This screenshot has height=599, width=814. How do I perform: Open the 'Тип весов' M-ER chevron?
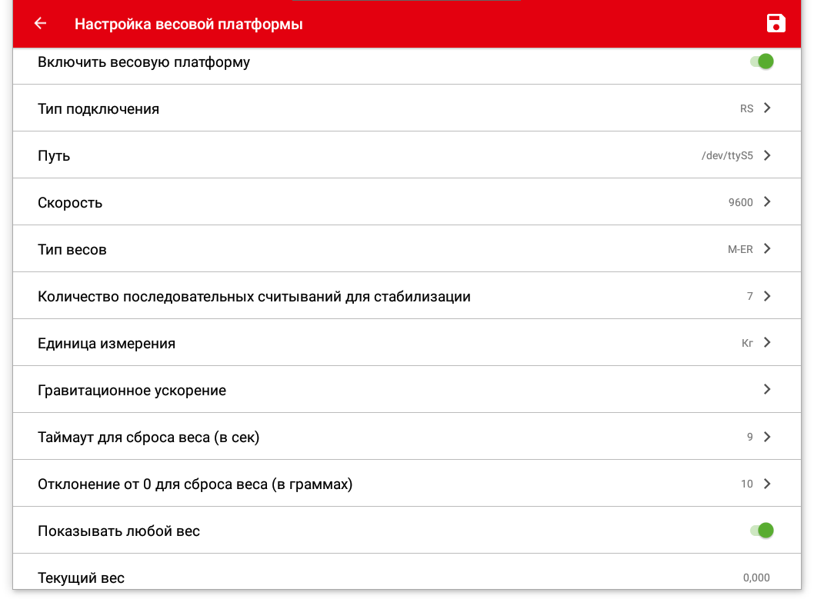click(x=766, y=249)
